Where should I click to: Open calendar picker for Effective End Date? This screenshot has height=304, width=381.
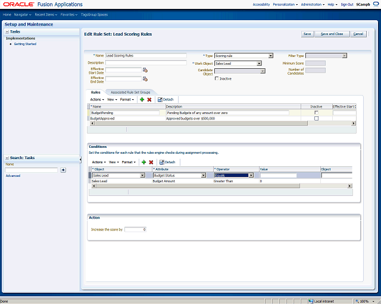point(145,79)
